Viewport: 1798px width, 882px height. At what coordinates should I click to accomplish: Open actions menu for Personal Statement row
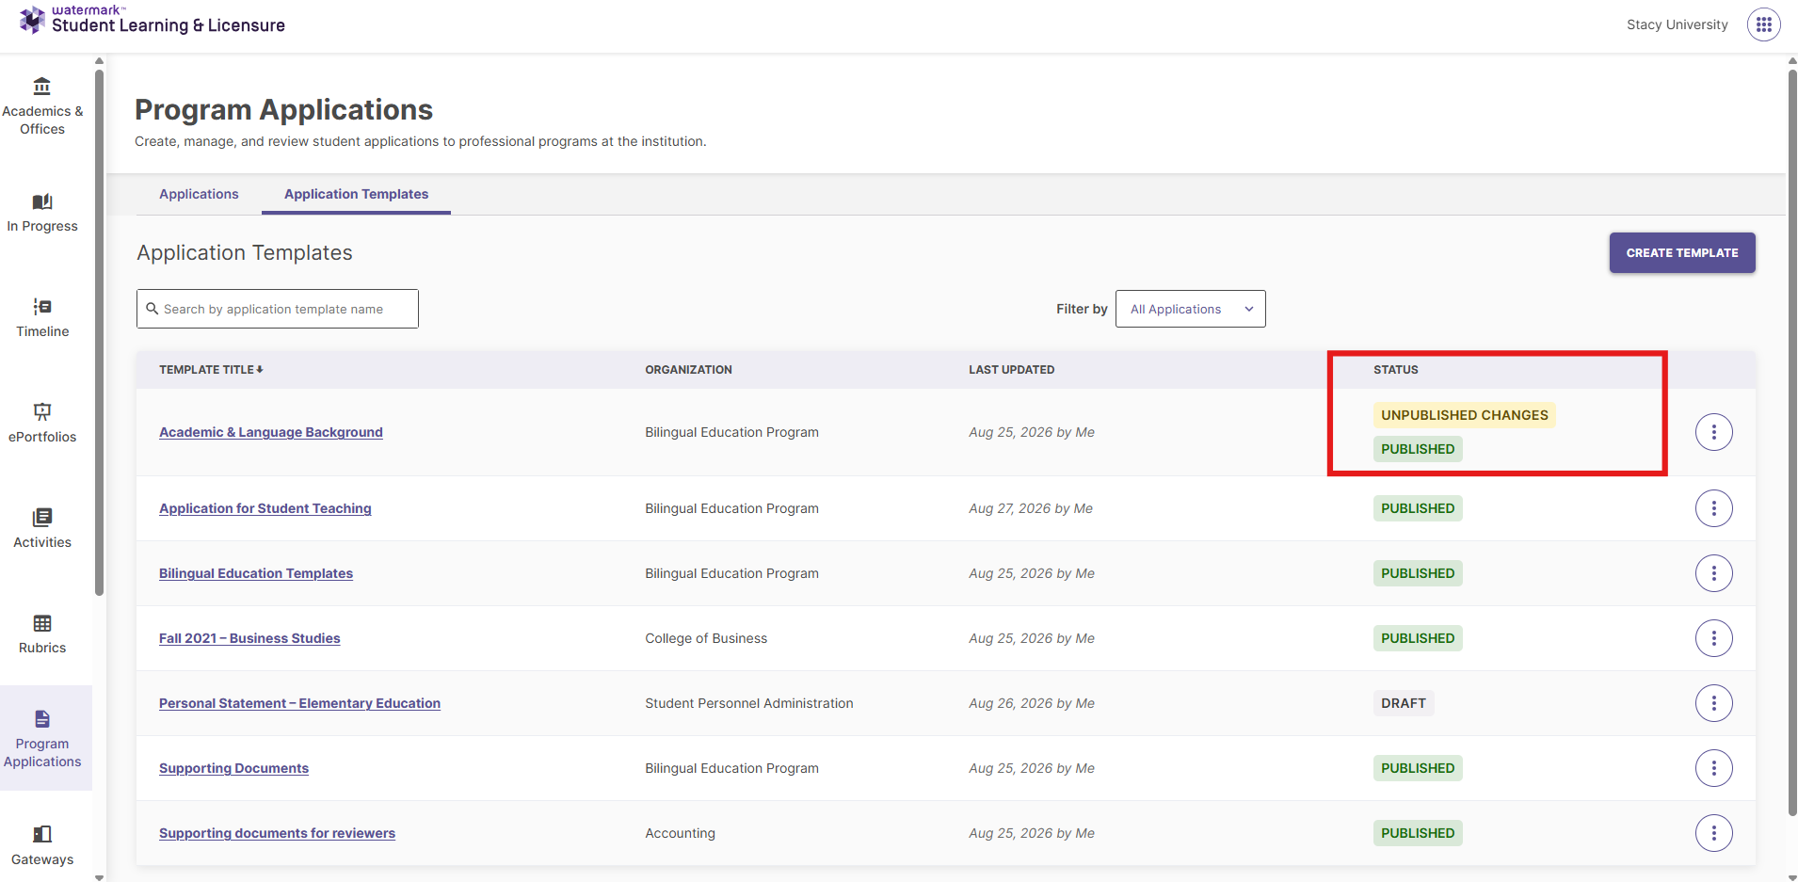pyautogui.click(x=1713, y=703)
